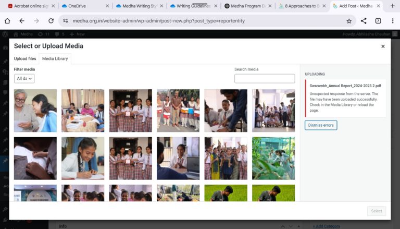
Task: Click the Dismiss errors button
Action: coord(321,125)
